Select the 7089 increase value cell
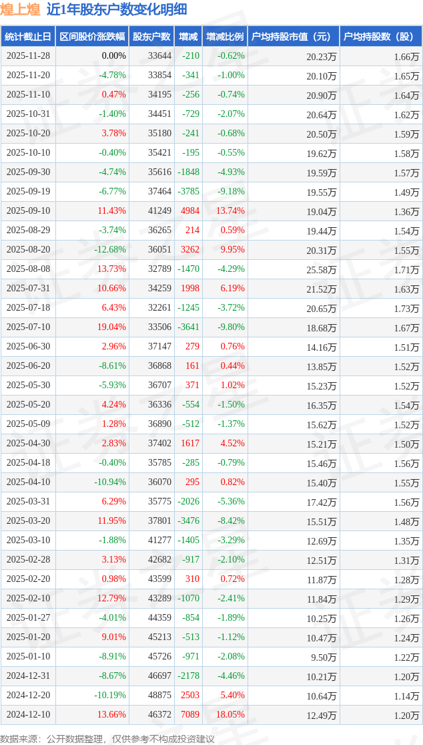This screenshot has height=745, width=423. click(189, 715)
